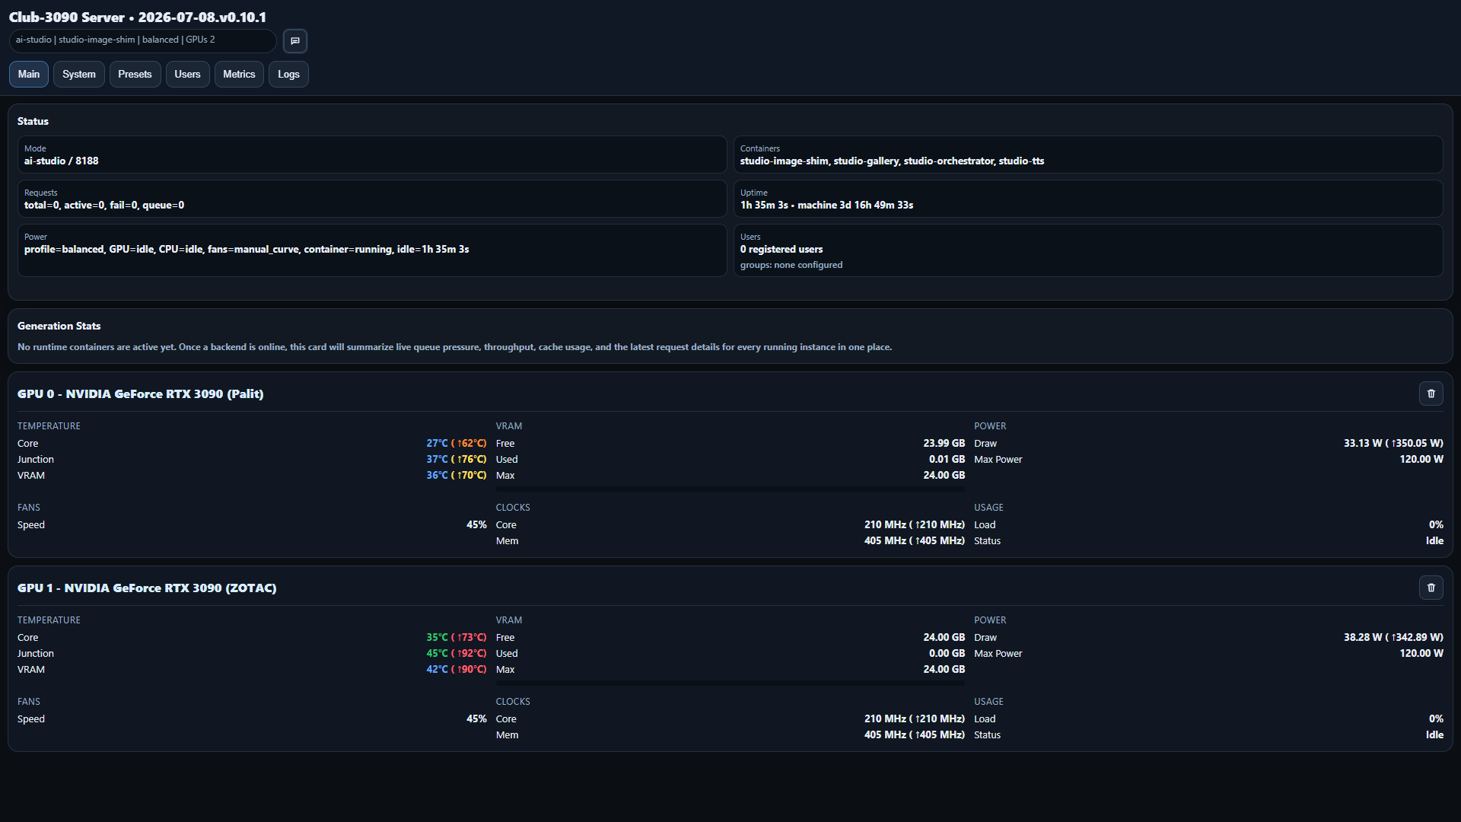Click the Status section heading
The width and height of the screenshot is (1461, 822).
coord(33,121)
